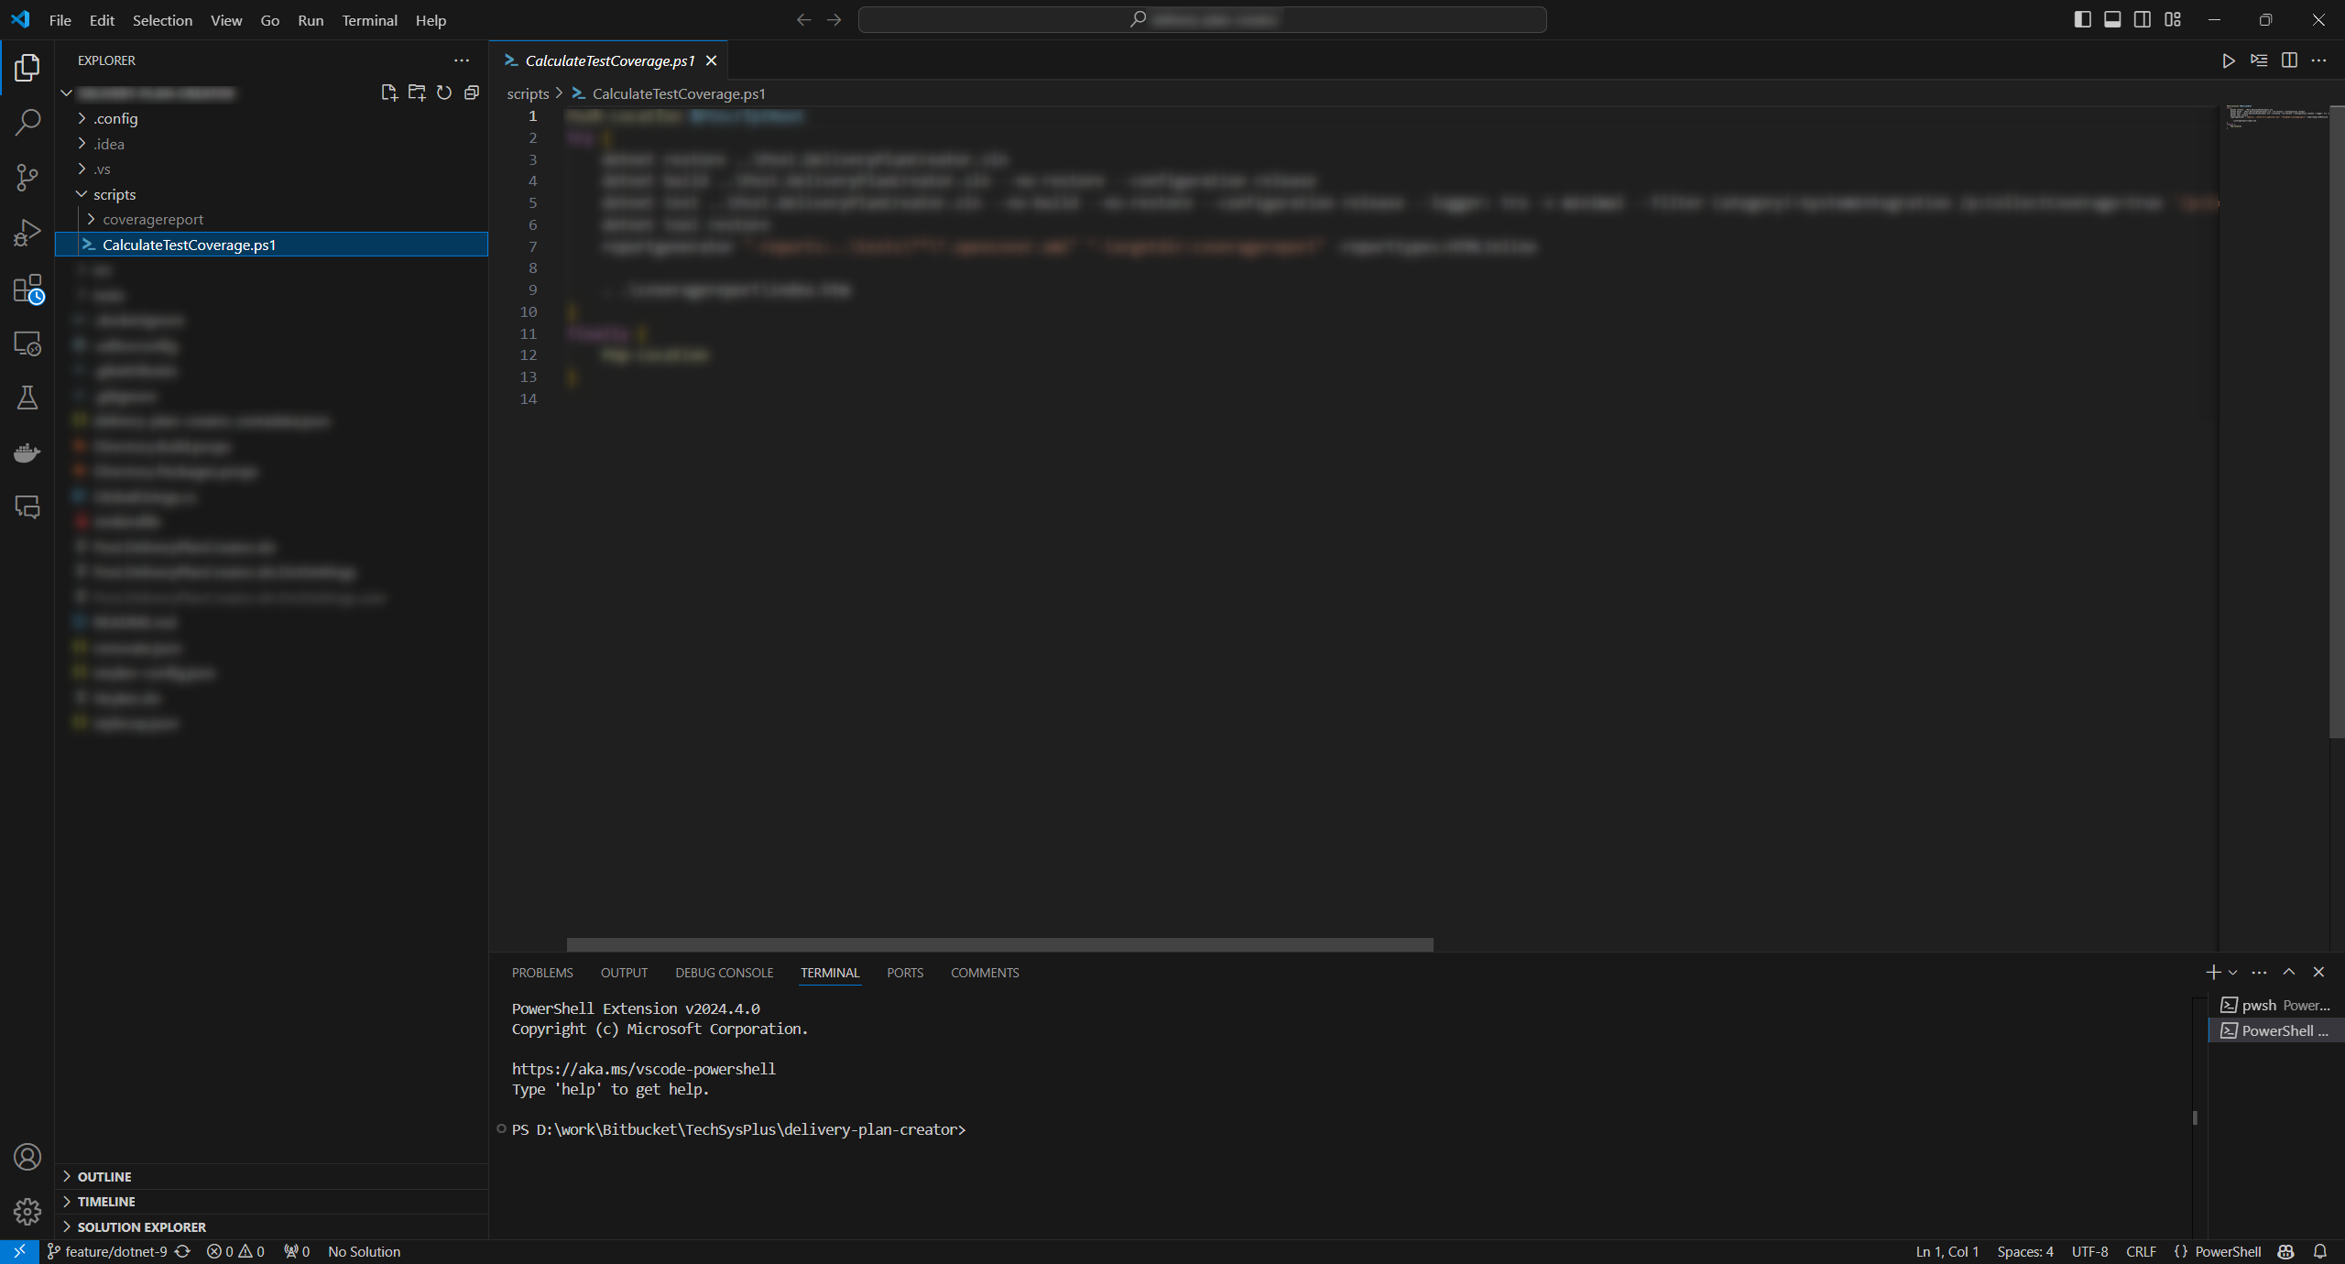Screen dimensions: 2345x1264
Task: Open the Run and Debug view
Action: (x=27, y=233)
